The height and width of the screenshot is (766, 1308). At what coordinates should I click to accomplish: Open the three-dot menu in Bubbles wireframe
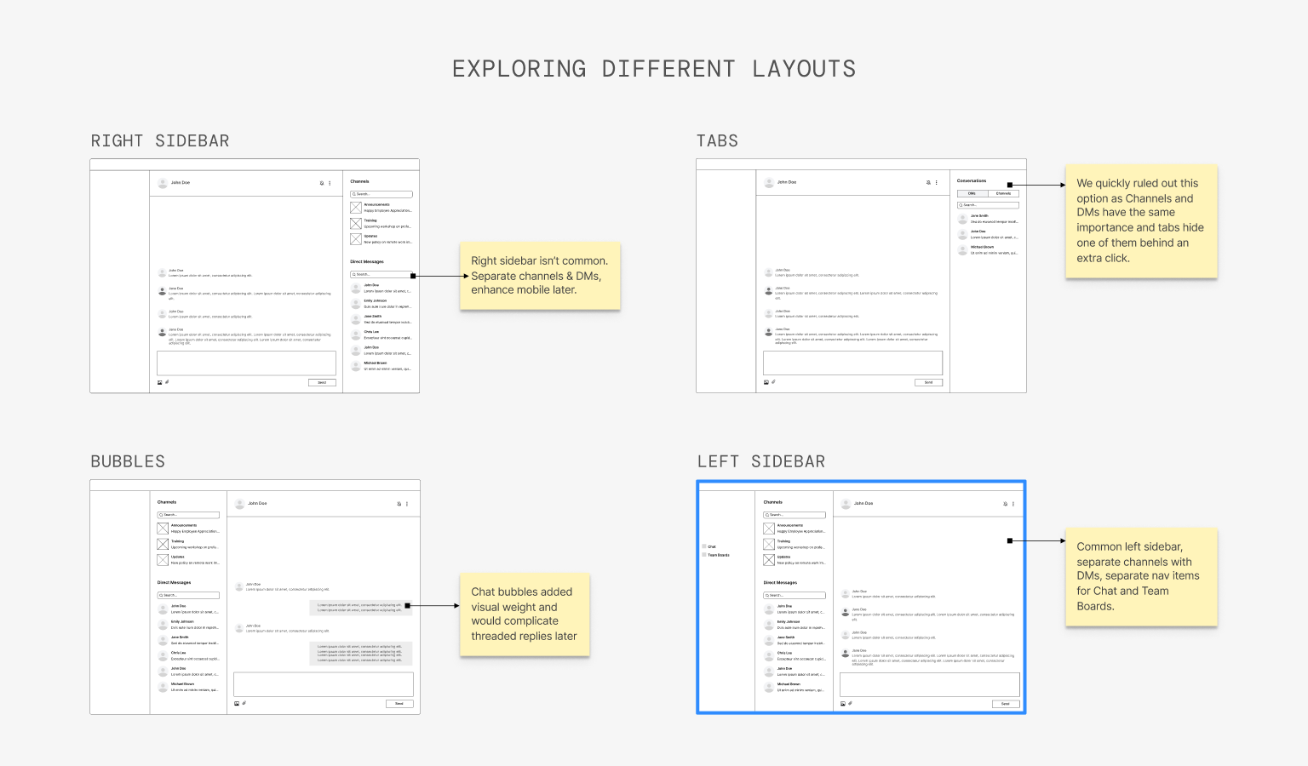(x=407, y=504)
